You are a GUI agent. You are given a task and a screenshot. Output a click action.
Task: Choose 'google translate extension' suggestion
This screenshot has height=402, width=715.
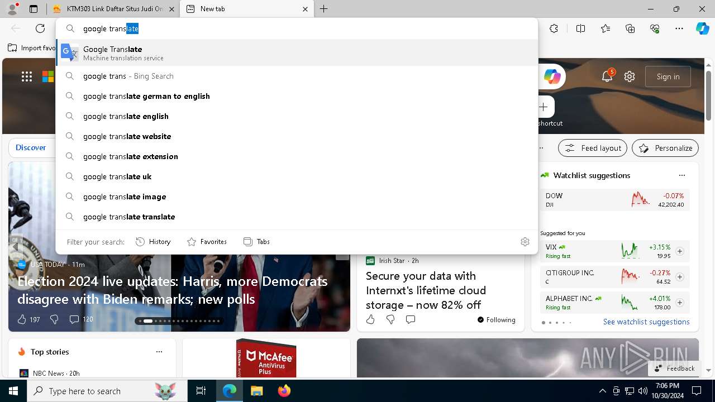point(297,156)
